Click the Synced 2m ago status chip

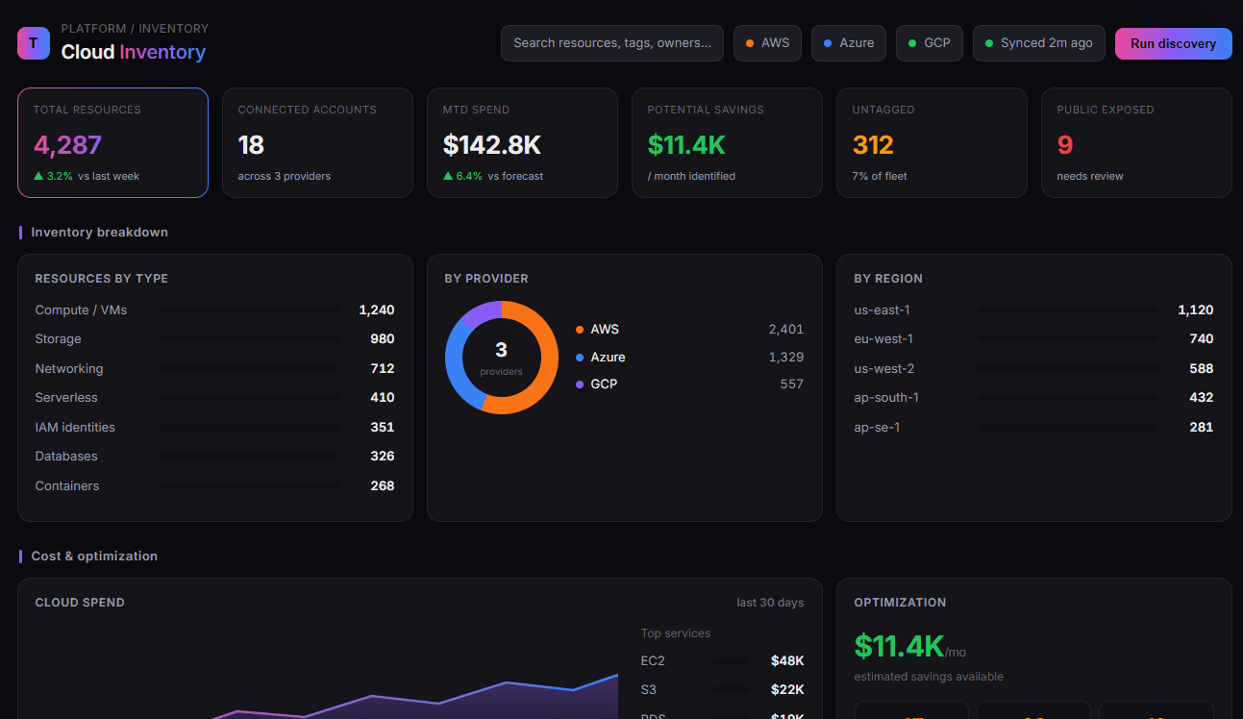pyautogui.click(x=1039, y=43)
